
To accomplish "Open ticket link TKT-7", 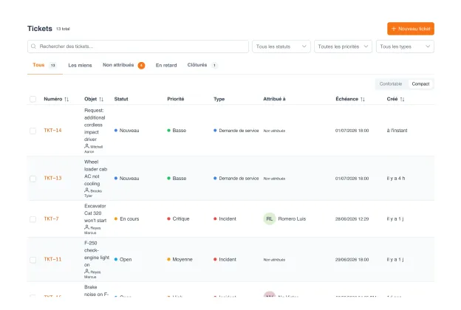I will (x=51, y=219).
